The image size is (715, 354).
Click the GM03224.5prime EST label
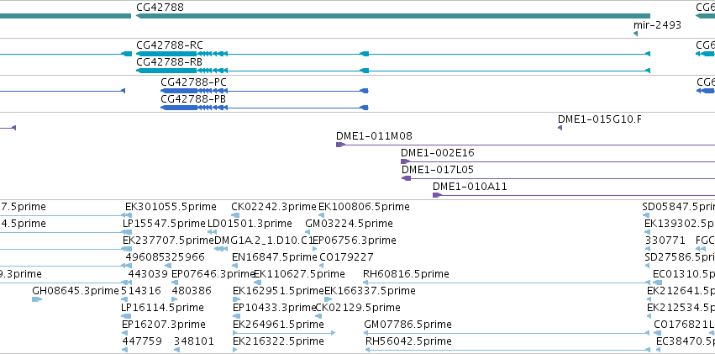(349, 224)
